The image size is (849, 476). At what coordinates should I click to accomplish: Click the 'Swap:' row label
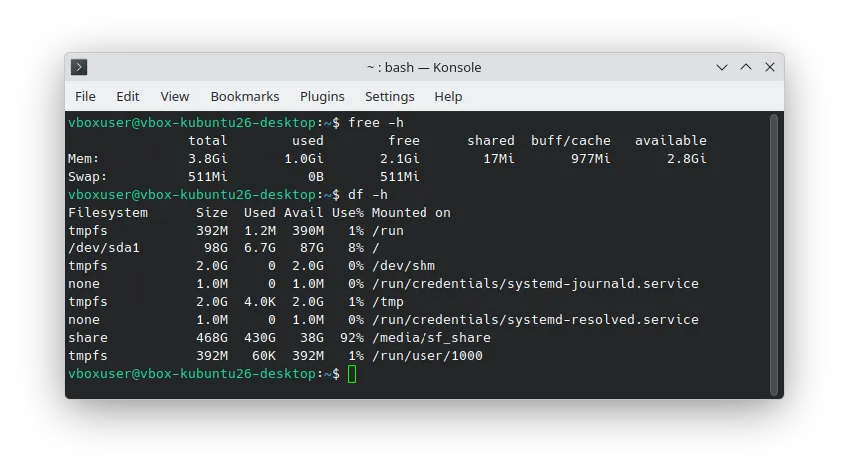(87, 177)
